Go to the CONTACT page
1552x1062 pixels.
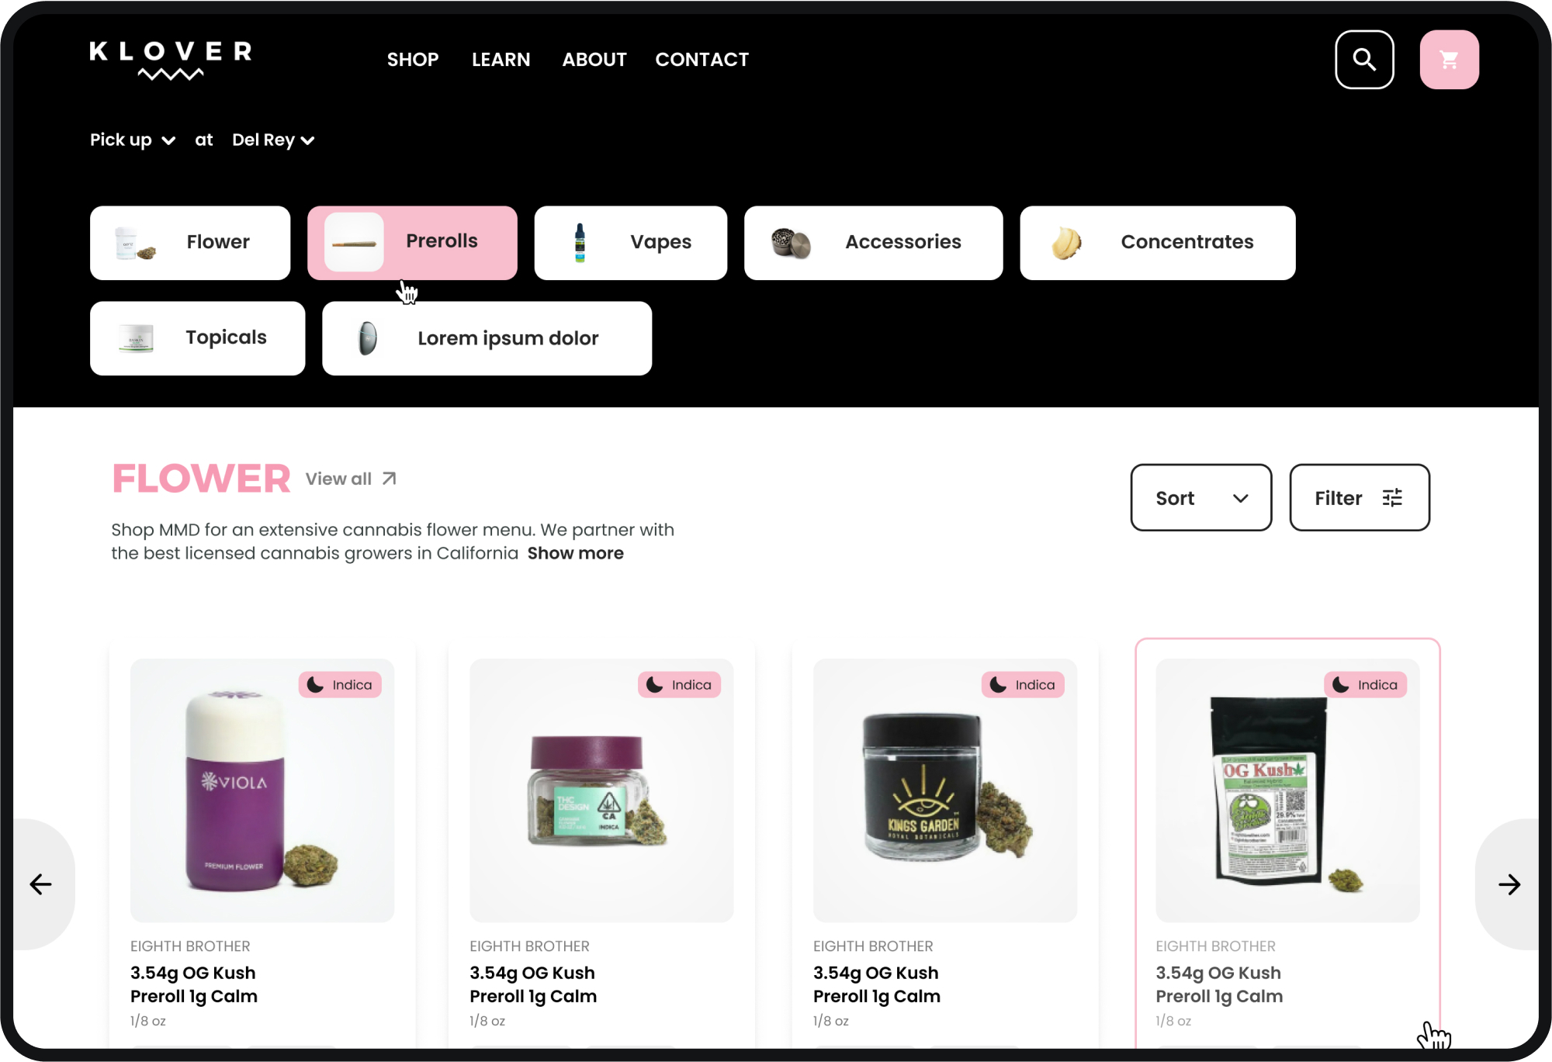(702, 60)
